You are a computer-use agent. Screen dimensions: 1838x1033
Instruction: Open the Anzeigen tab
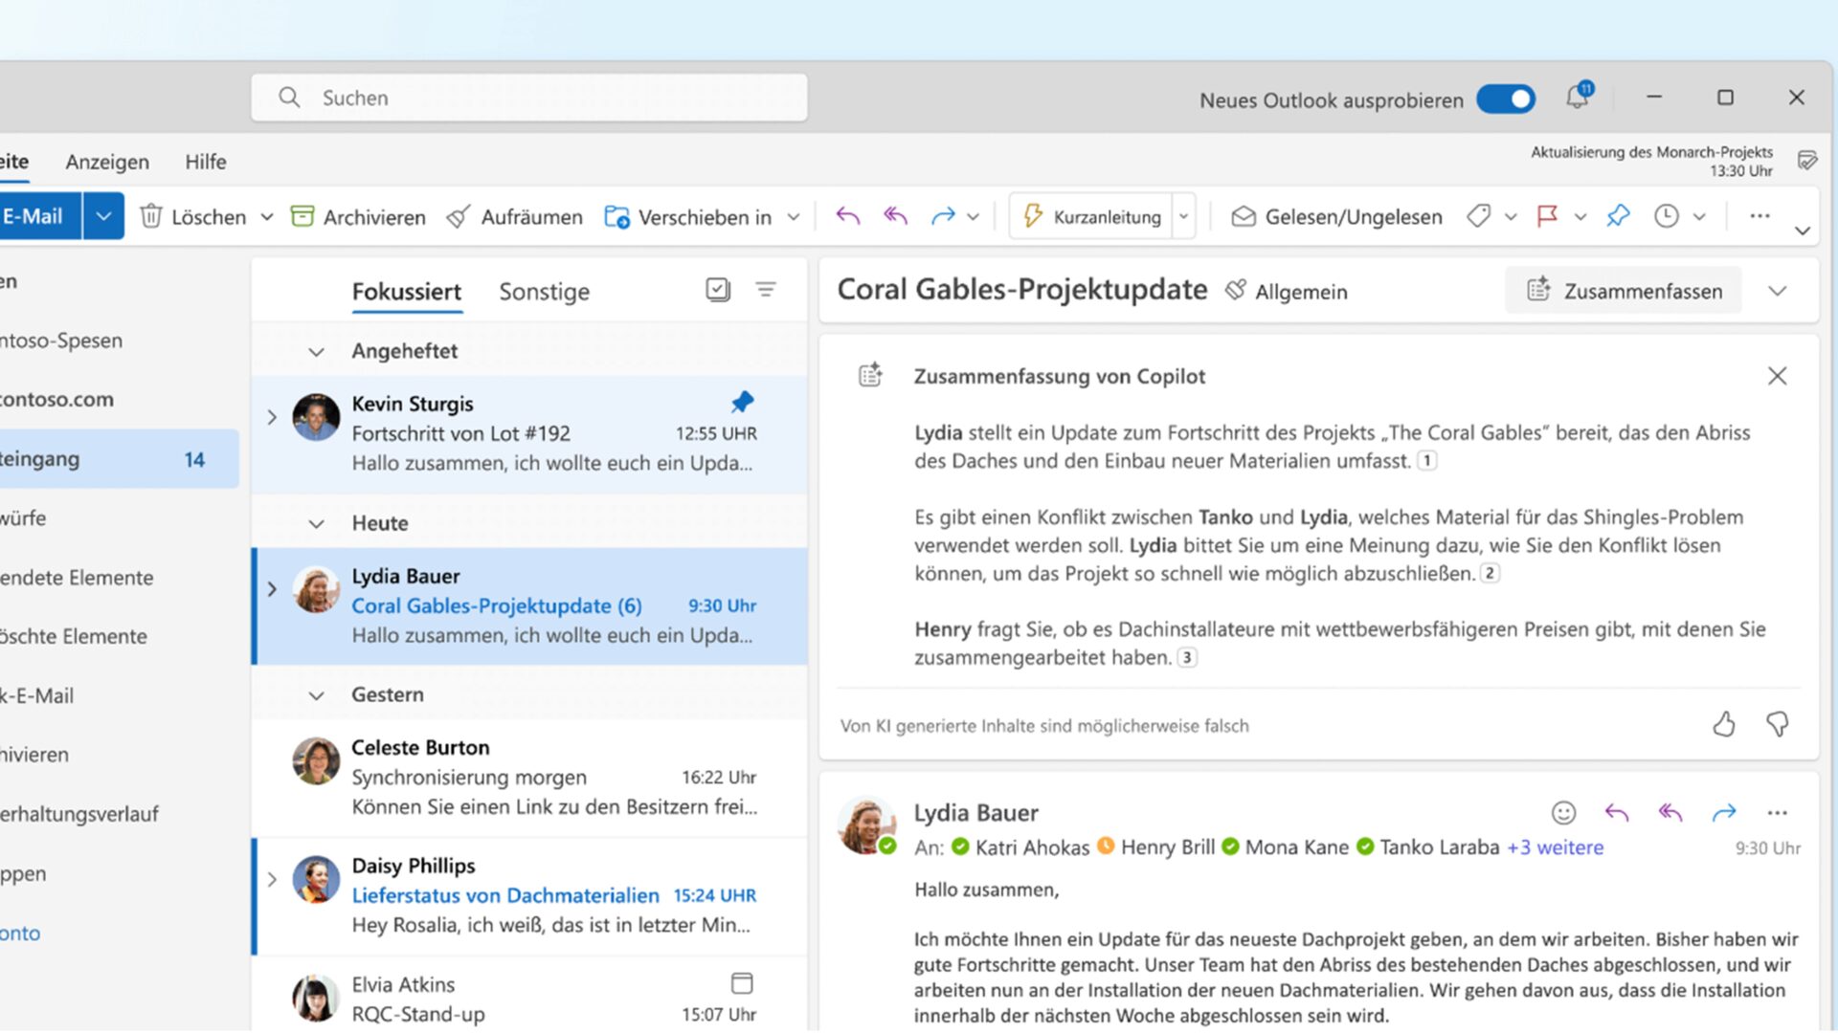click(107, 162)
